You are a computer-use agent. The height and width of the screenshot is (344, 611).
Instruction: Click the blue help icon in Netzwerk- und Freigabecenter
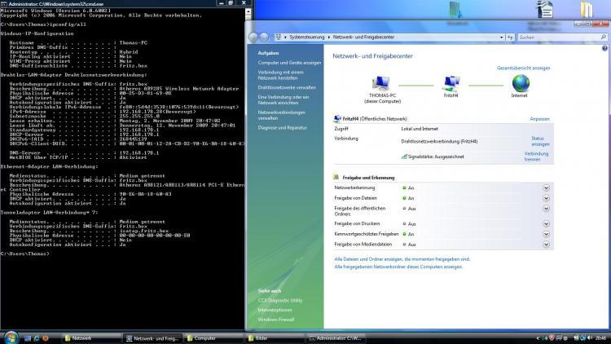pos(604,48)
